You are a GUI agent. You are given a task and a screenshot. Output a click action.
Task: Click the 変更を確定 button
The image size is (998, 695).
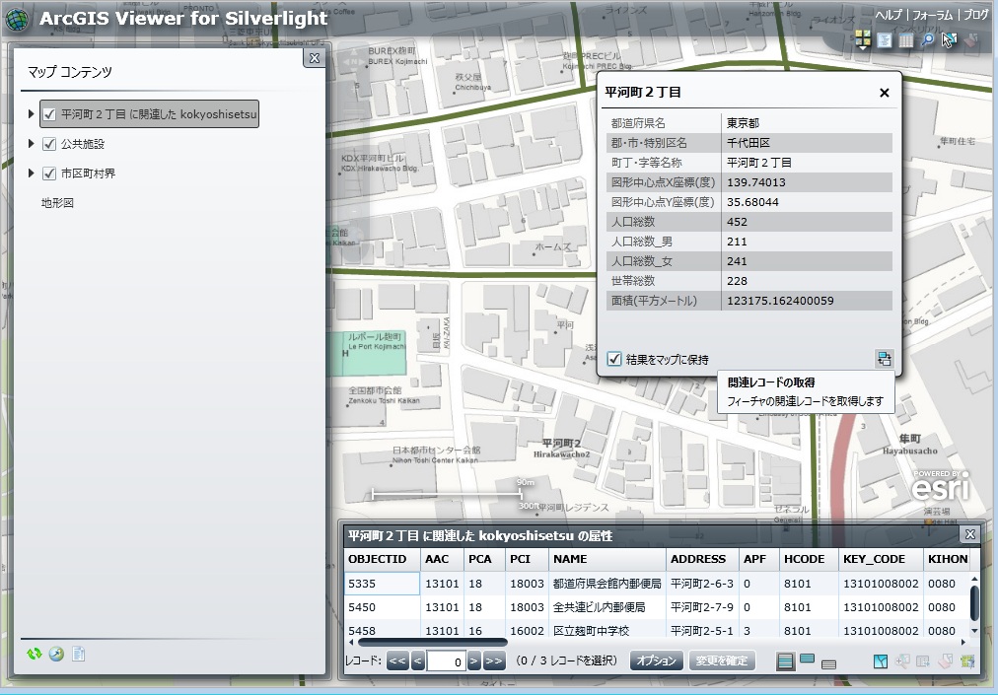[722, 660]
